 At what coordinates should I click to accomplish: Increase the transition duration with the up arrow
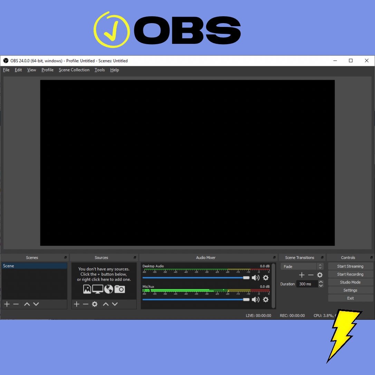click(x=321, y=282)
